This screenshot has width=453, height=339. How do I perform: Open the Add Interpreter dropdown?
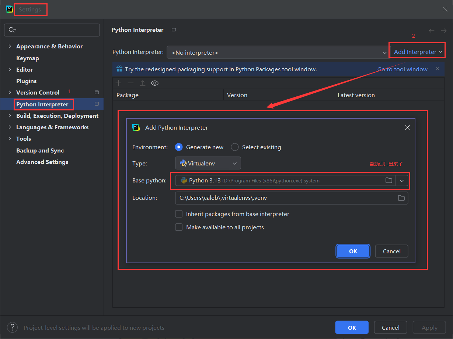point(418,52)
